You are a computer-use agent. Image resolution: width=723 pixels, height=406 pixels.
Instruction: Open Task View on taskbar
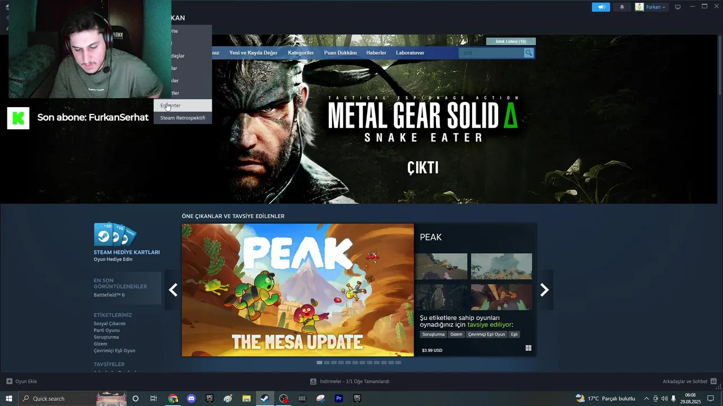click(x=153, y=399)
